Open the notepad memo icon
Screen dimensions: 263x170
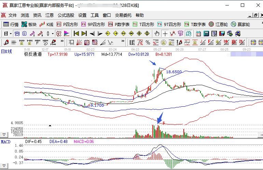(x=214, y=34)
